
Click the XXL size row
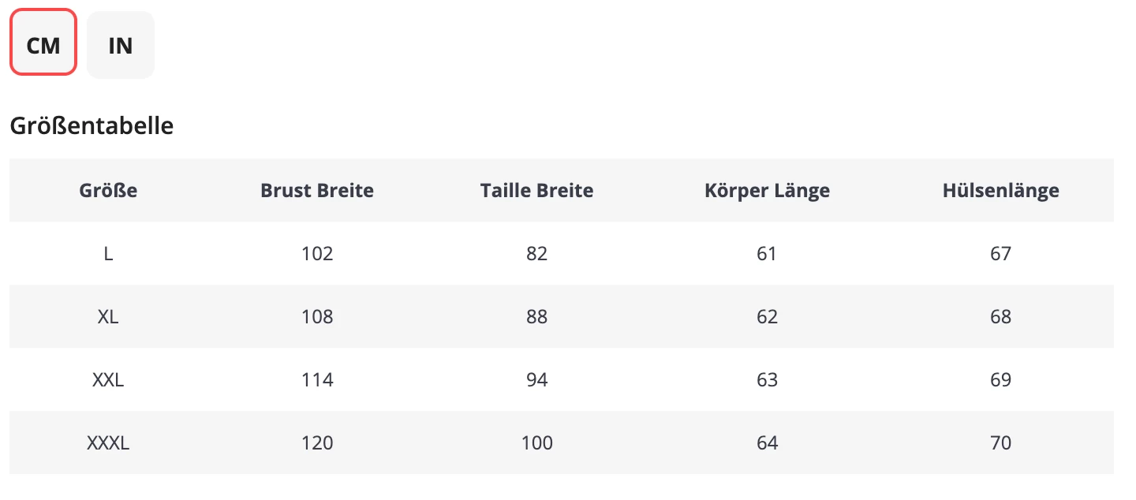click(107, 379)
